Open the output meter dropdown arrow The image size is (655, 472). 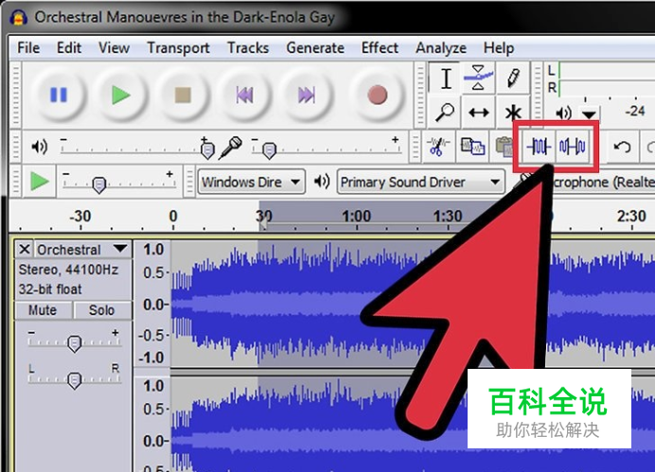589,114
